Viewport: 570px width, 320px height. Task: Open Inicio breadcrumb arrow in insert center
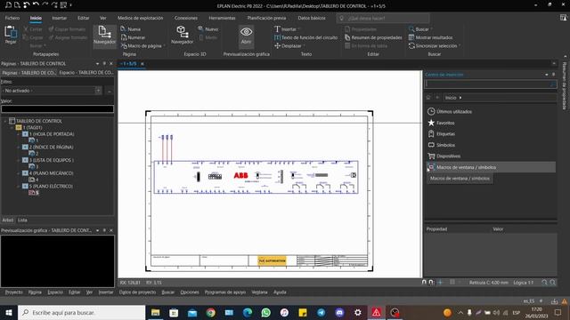pyautogui.click(x=460, y=98)
